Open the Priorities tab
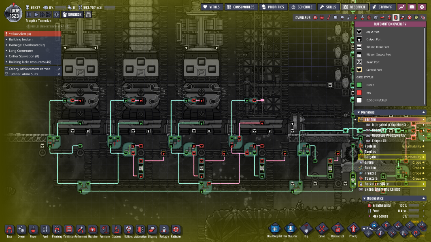Viewport: 431px width, 242px height. tap(273, 7)
